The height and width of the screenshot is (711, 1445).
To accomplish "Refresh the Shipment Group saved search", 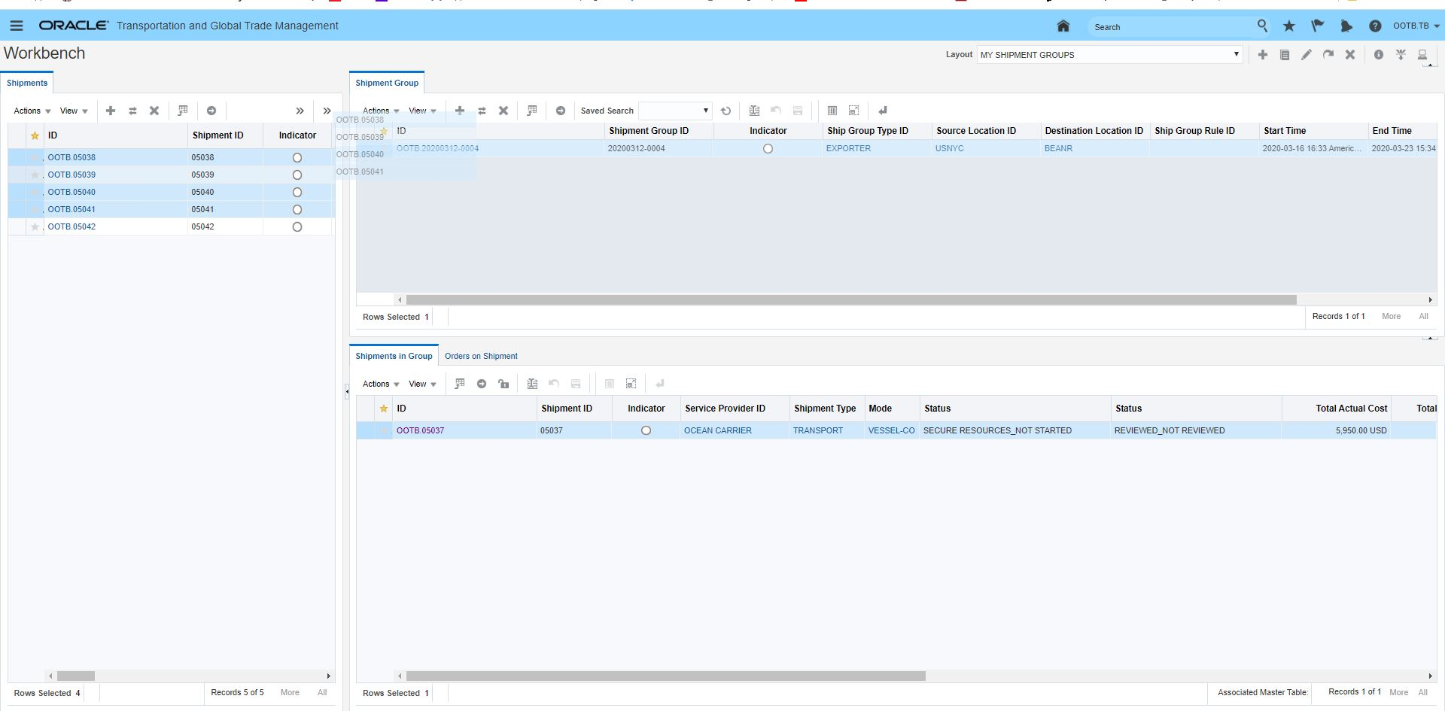I will coord(726,111).
